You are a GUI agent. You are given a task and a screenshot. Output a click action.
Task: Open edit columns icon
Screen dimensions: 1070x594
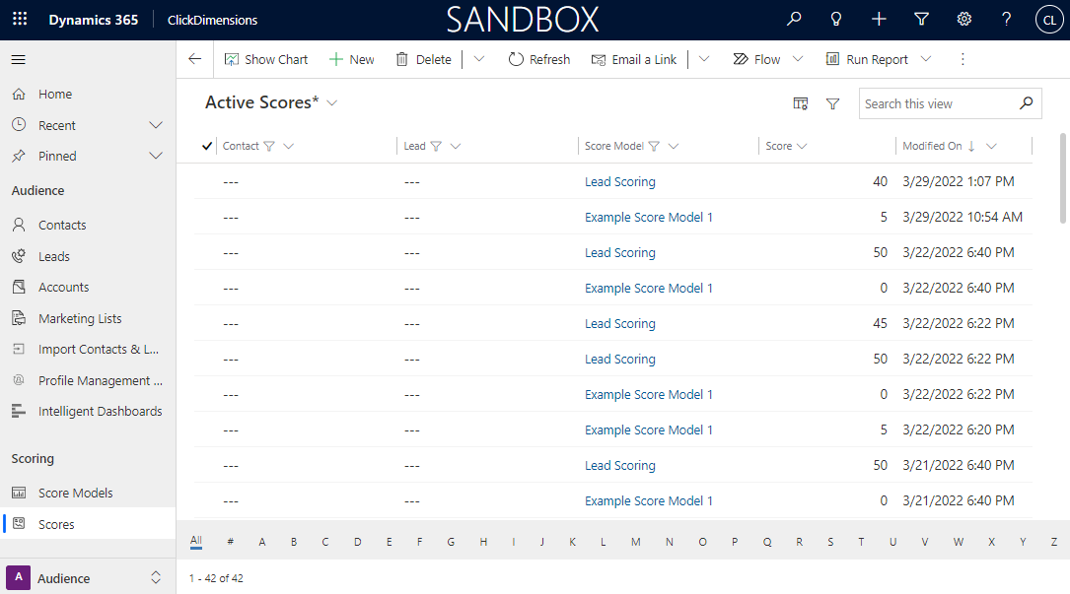coord(801,103)
